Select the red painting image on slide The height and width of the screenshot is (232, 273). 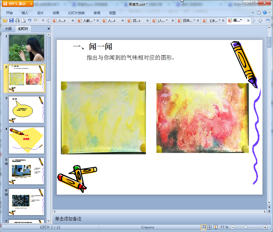[202, 118]
